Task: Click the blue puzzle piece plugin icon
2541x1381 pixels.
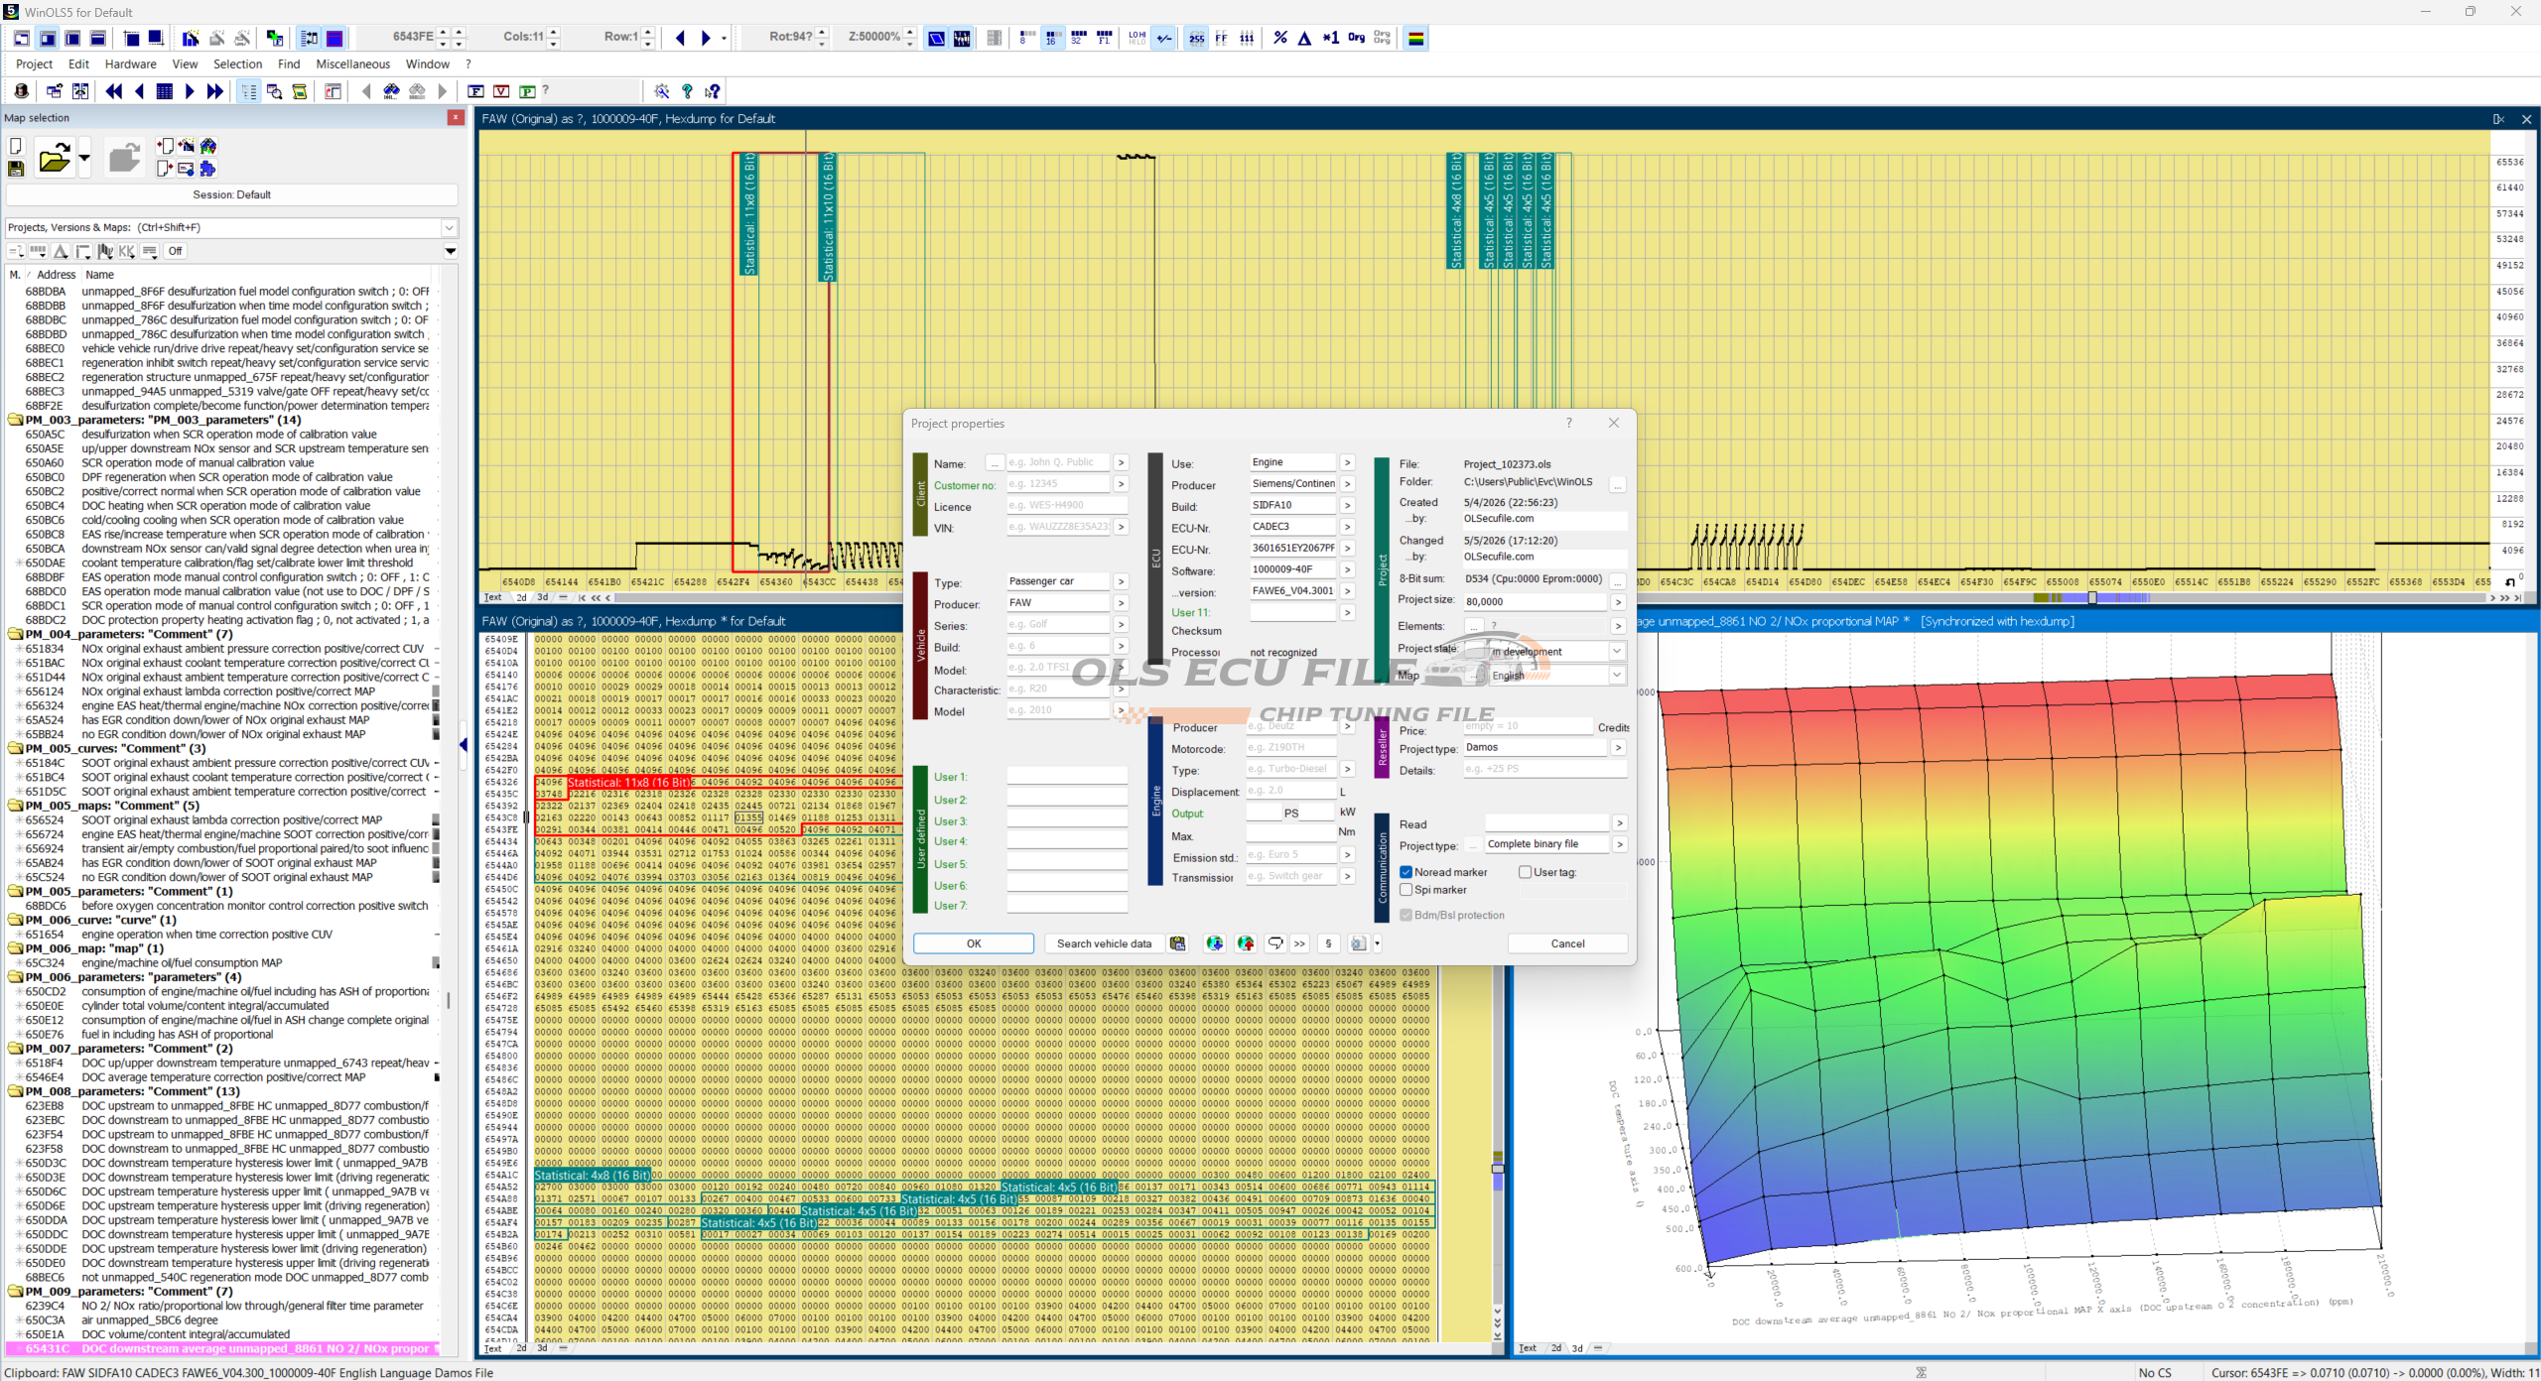Action: pos(207,169)
